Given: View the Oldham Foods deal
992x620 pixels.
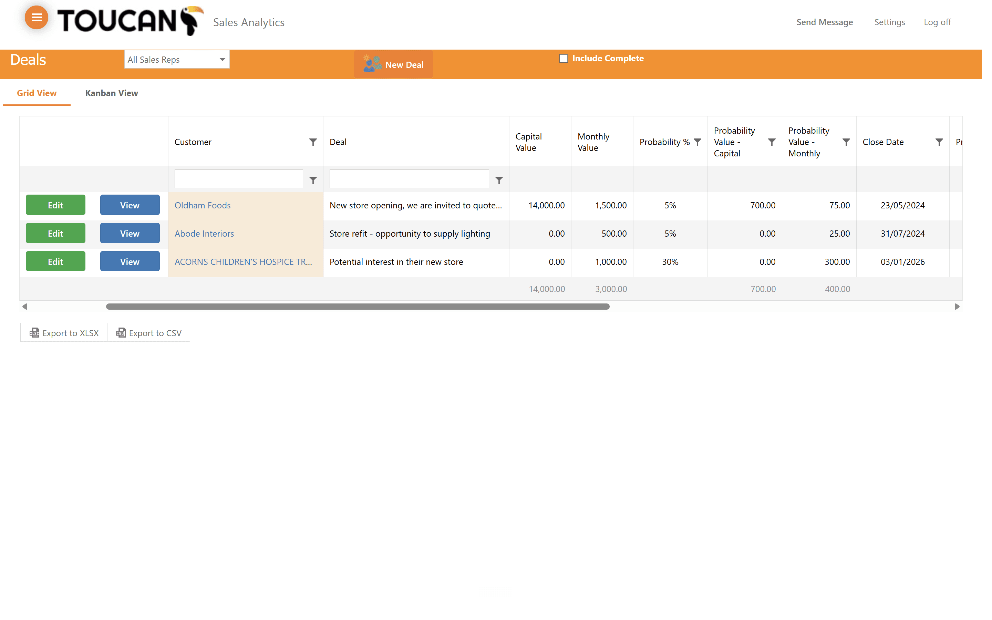Looking at the screenshot, I should (130, 205).
